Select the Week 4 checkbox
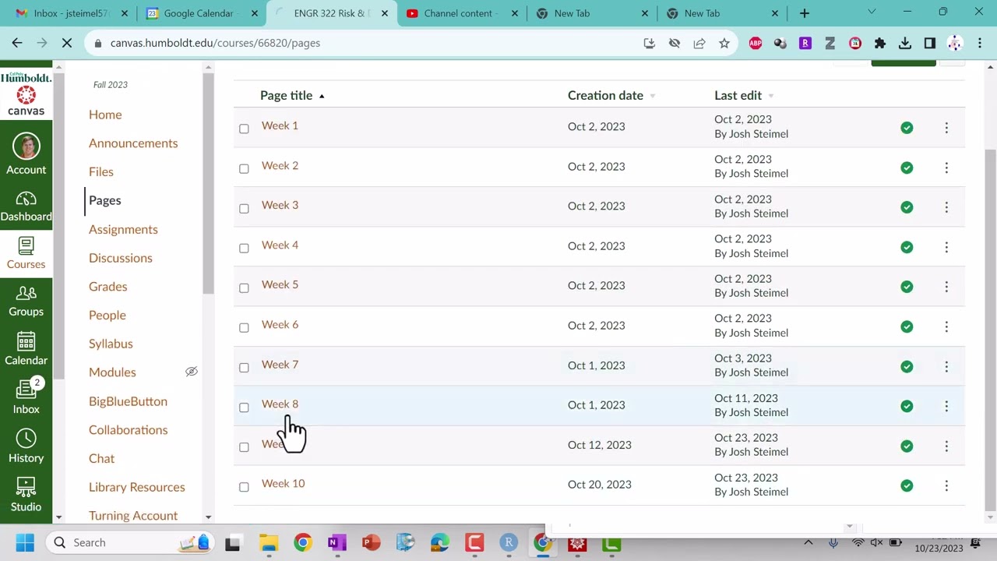The height and width of the screenshot is (561, 997). click(244, 248)
